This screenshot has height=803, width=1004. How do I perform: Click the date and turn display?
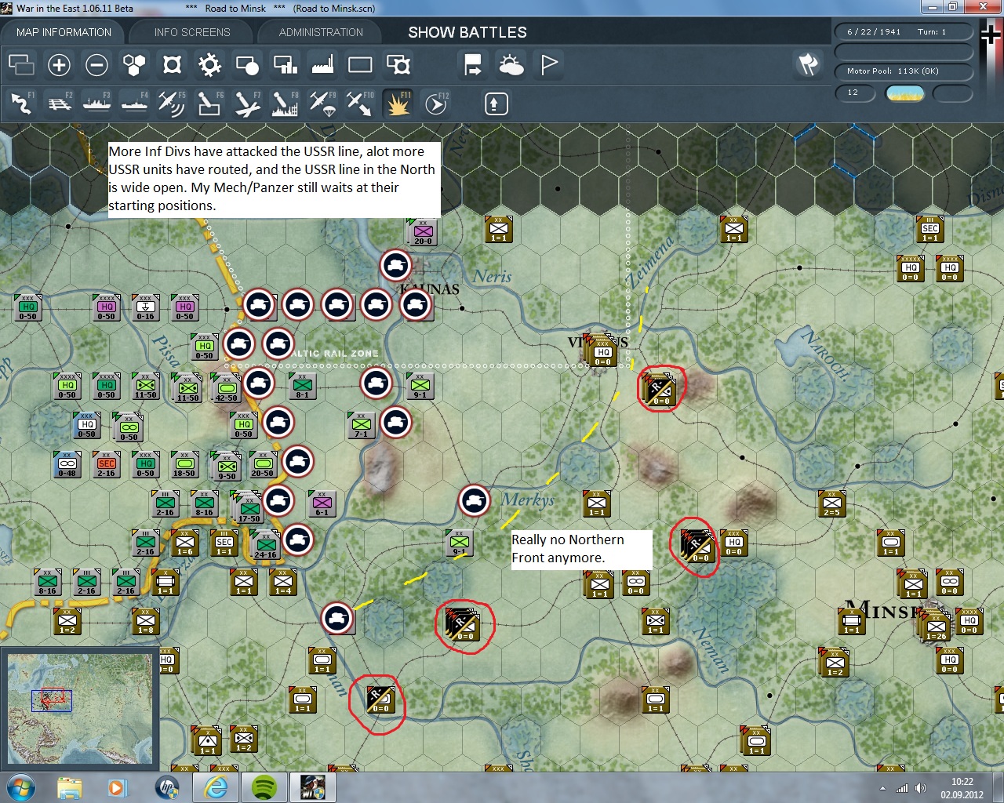pyautogui.click(x=904, y=32)
